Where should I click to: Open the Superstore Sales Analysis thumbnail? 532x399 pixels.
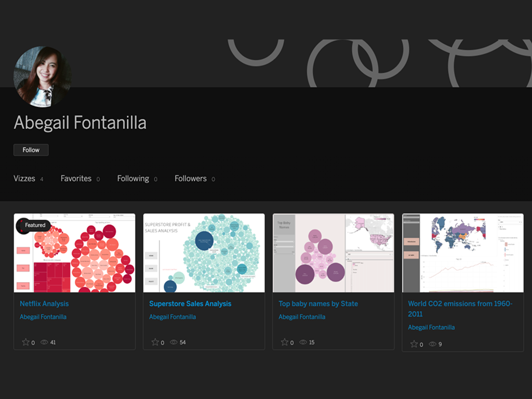(x=204, y=253)
